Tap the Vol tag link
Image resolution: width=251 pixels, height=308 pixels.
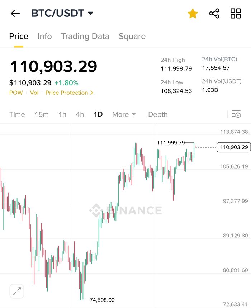[x=34, y=93]
